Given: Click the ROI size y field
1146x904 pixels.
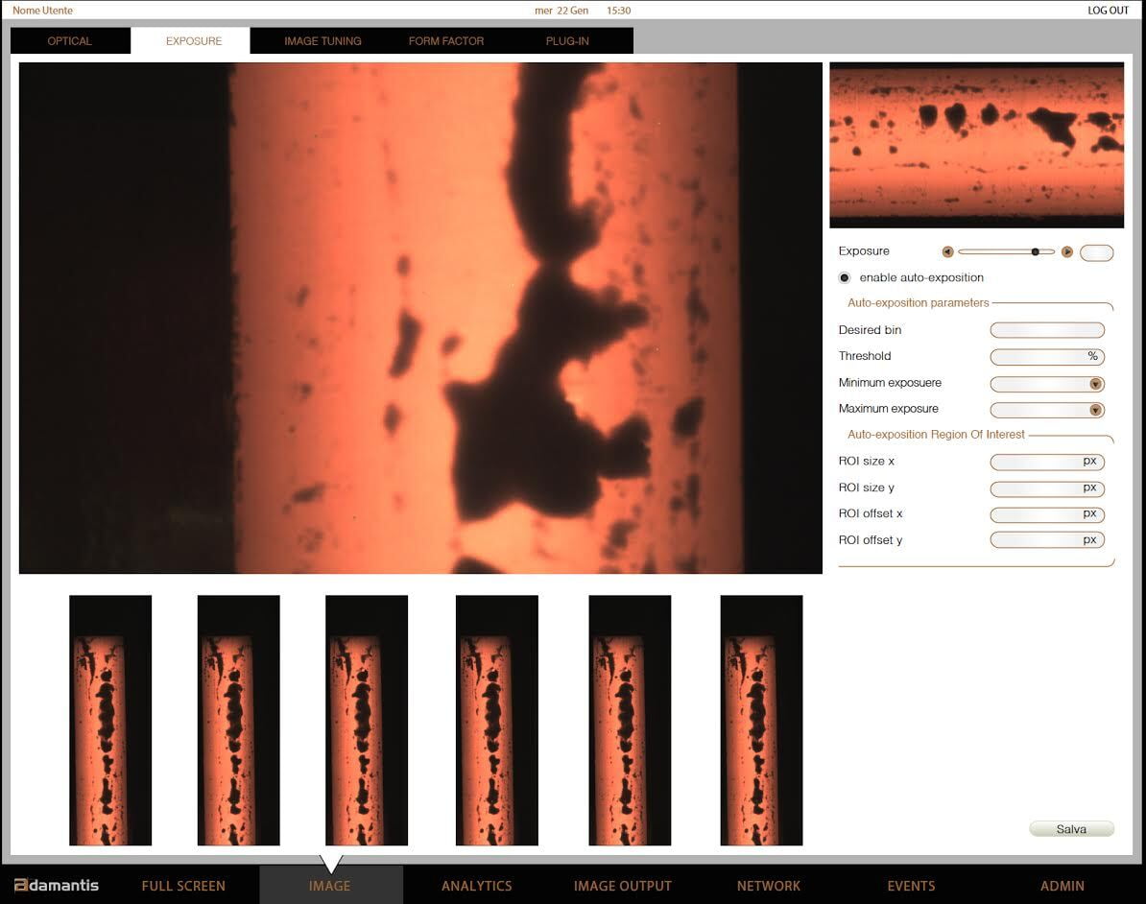Looking at the screenshot, I should tap(1047, 488).
